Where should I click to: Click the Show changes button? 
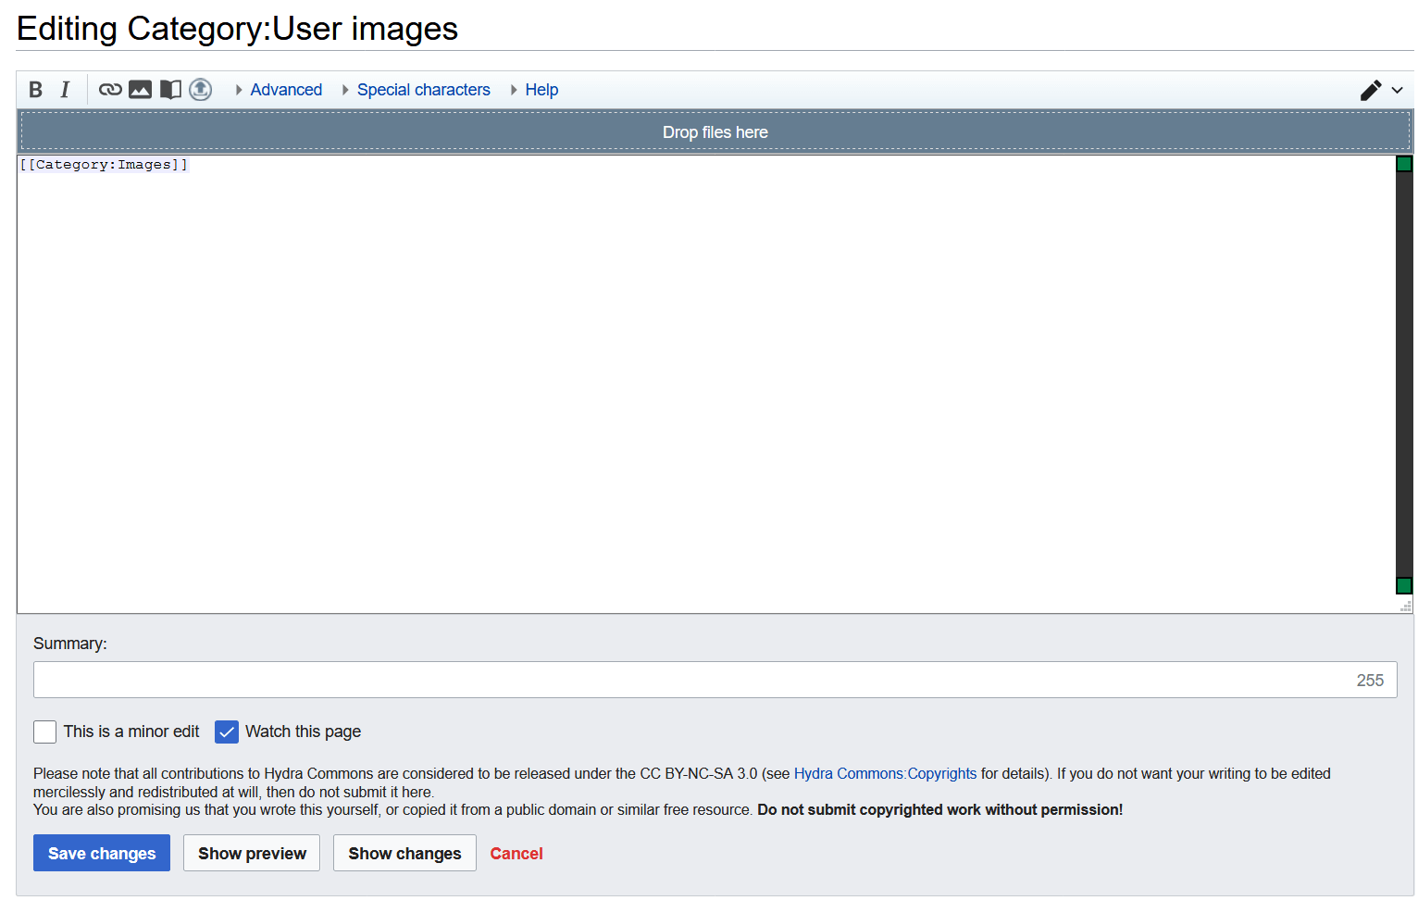[404, 853]
